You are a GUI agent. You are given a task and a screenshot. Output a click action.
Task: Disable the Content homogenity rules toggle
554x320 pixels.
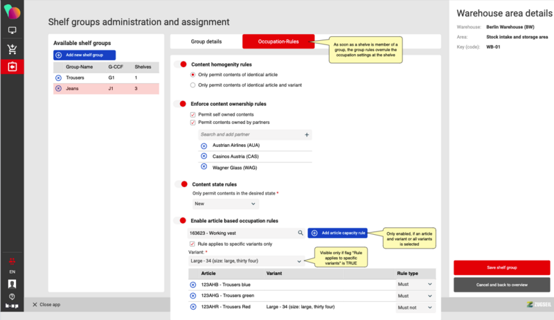coord(182,64)
